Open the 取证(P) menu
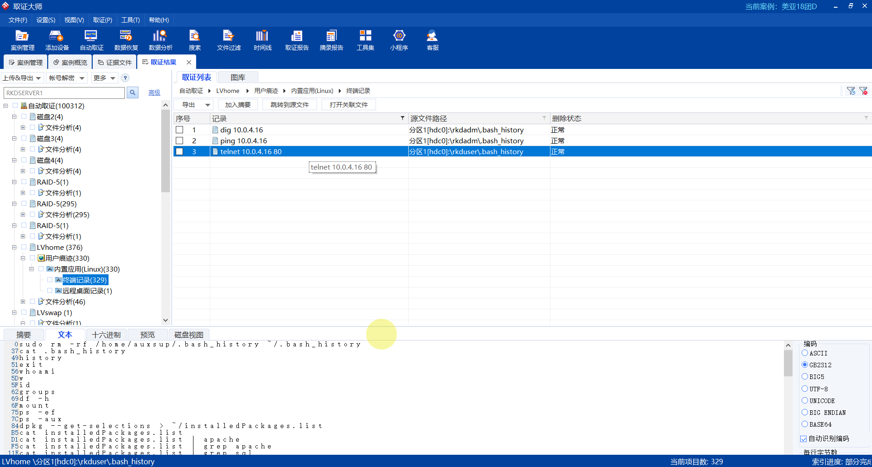The width and height of the screenshot is (872, 467). 102,20
